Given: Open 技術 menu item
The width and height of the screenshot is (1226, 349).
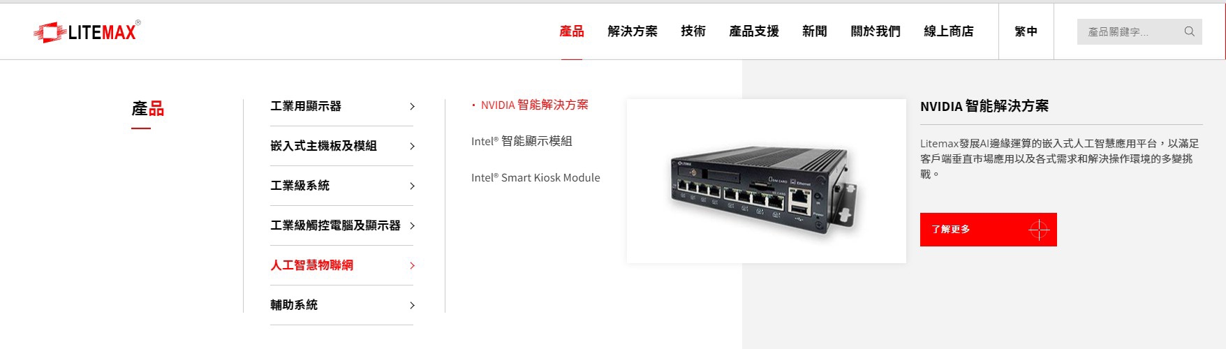Looking at the screenshot, I should tap(693, 31).
